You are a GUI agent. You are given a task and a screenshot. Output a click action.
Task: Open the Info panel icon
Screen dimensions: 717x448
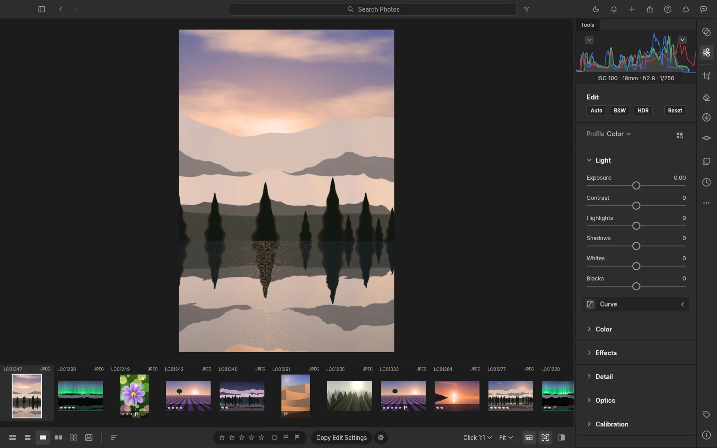point(706,435)
